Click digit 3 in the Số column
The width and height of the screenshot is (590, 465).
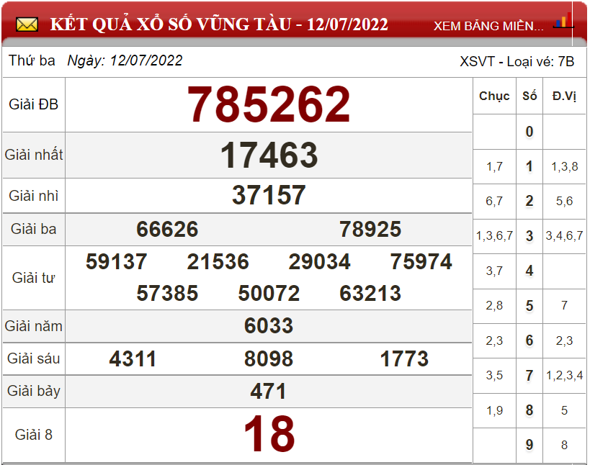click(x=529, y=236)
